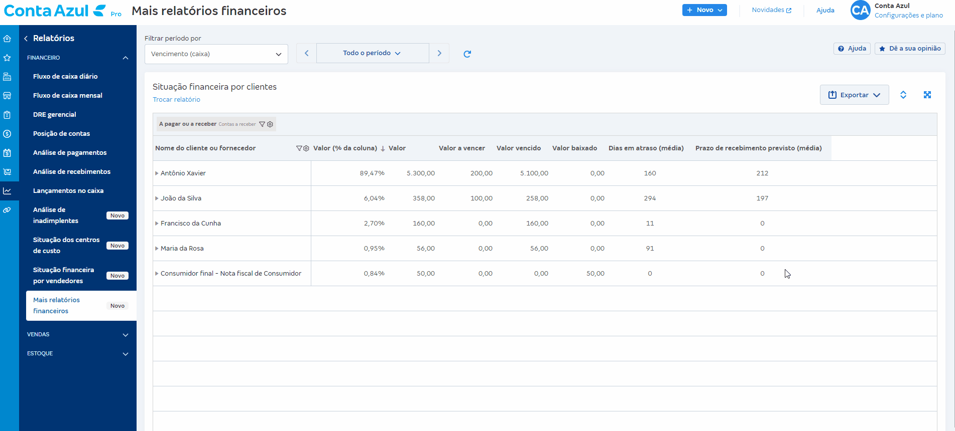
Task: Sort by Valor a vencer column header
Action: pos(462,148)
